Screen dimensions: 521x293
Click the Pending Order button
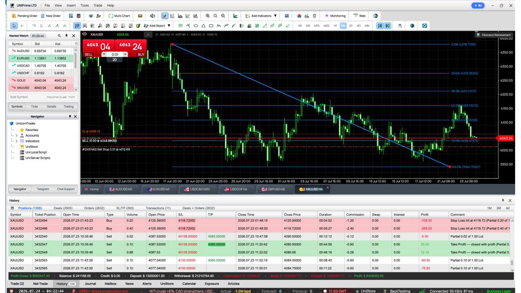(x=24, y=16)
